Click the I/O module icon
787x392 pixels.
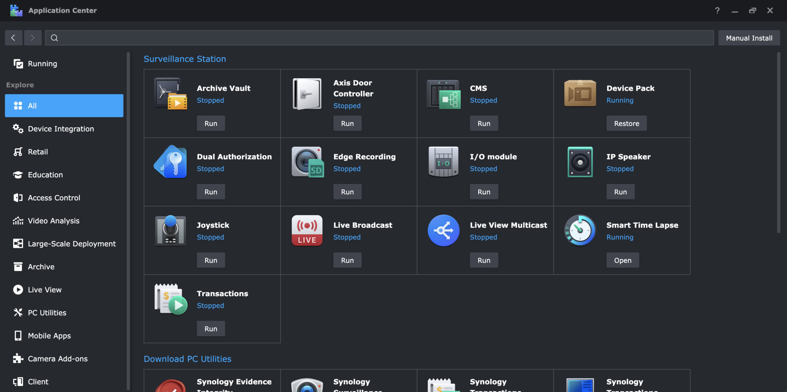444,162
